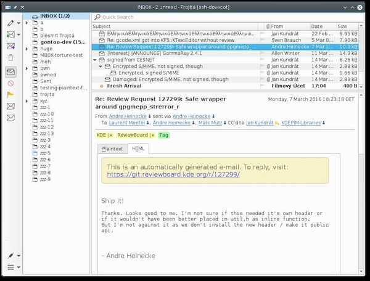Click the 'meh' folder icon

point(35,62)
